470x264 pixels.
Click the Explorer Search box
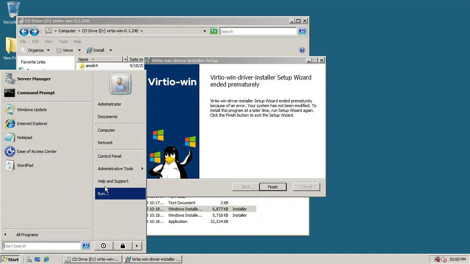click(x=258, y=31)
